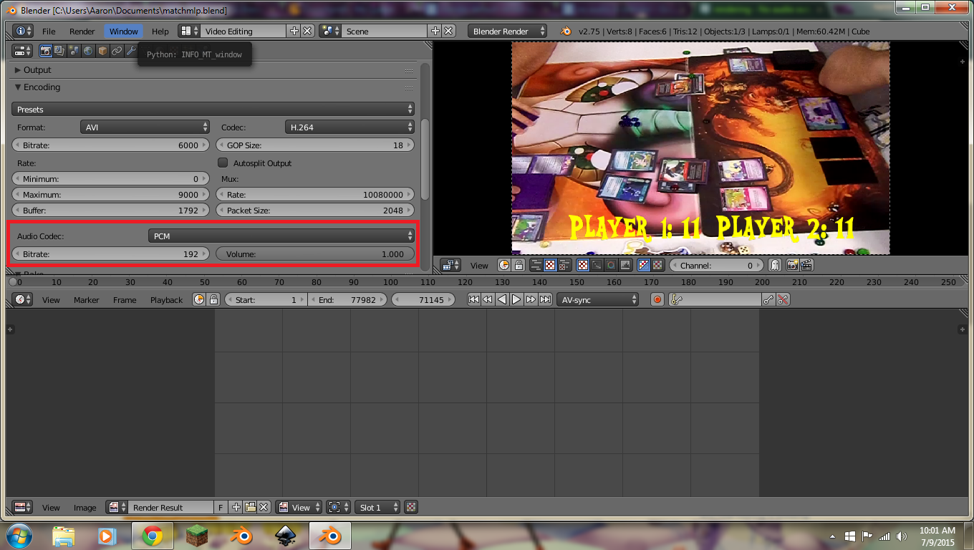Collapse the Encoding panel
Screen dimensions: 974x550
37,87
